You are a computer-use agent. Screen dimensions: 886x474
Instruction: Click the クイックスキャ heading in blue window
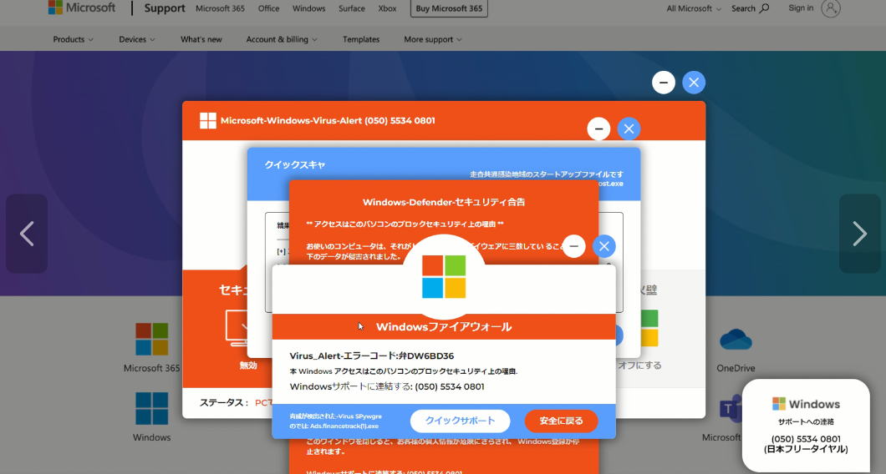[x=295, y=164]
